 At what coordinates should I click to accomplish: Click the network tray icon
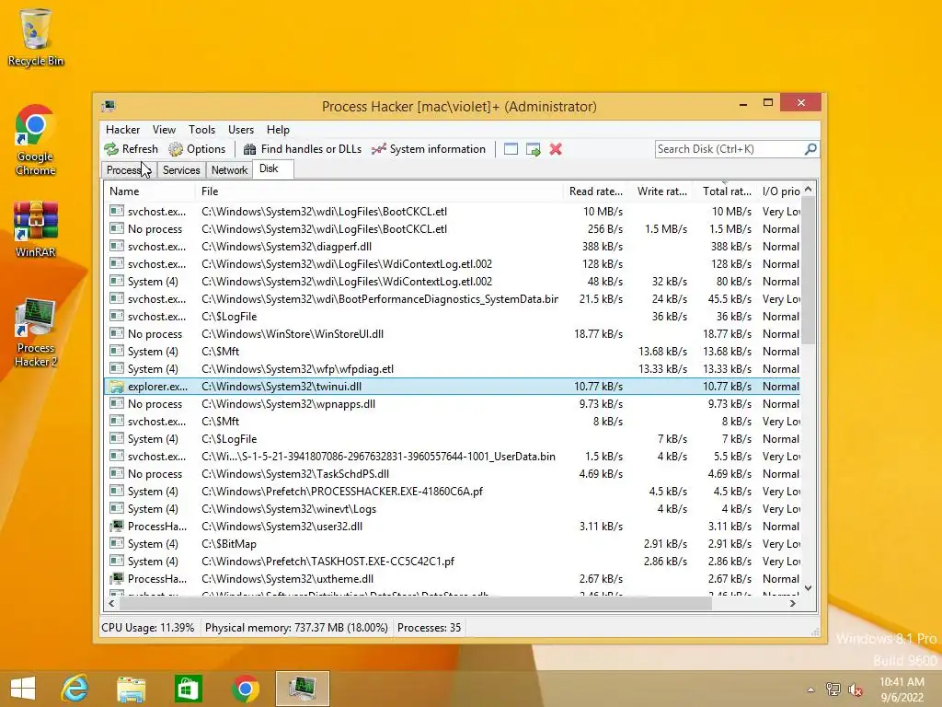click(x=833, y=690)
